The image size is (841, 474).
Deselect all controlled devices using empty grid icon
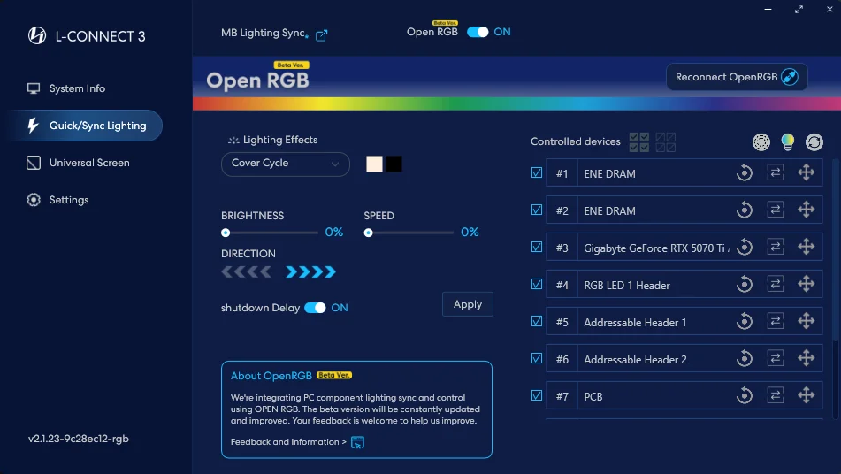point(666,142)
